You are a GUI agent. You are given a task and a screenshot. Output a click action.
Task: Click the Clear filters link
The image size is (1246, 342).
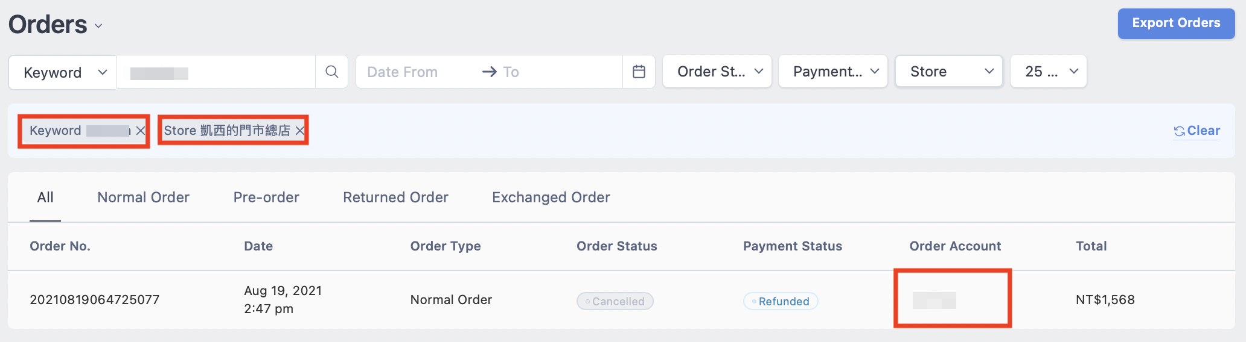(1203, 131)
